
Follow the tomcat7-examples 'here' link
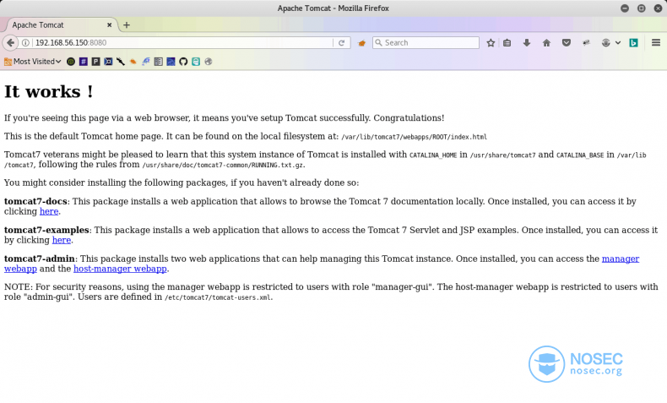tap(62, 240)
